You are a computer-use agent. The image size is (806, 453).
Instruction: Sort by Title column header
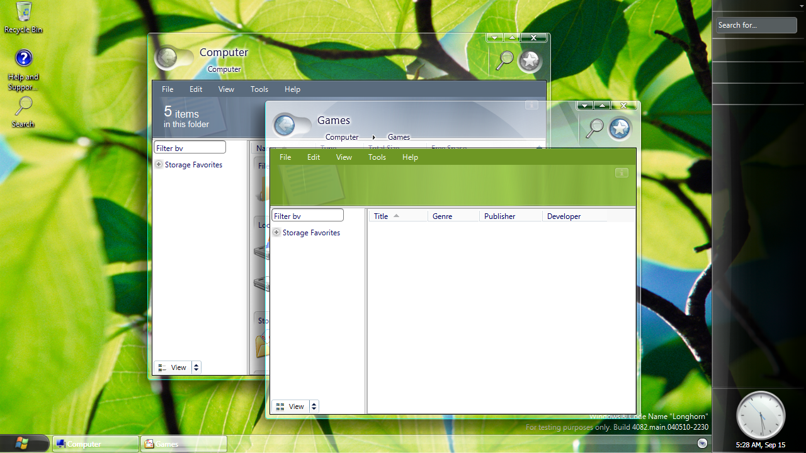pos(398,216)
